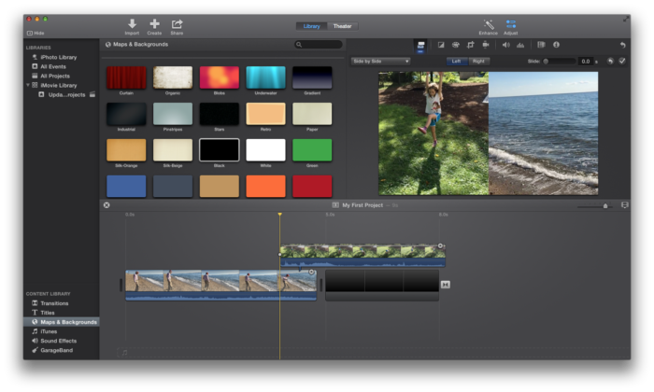Screen dimensions: 654x392
Task: Select Right side position
Action: [478, 61]
